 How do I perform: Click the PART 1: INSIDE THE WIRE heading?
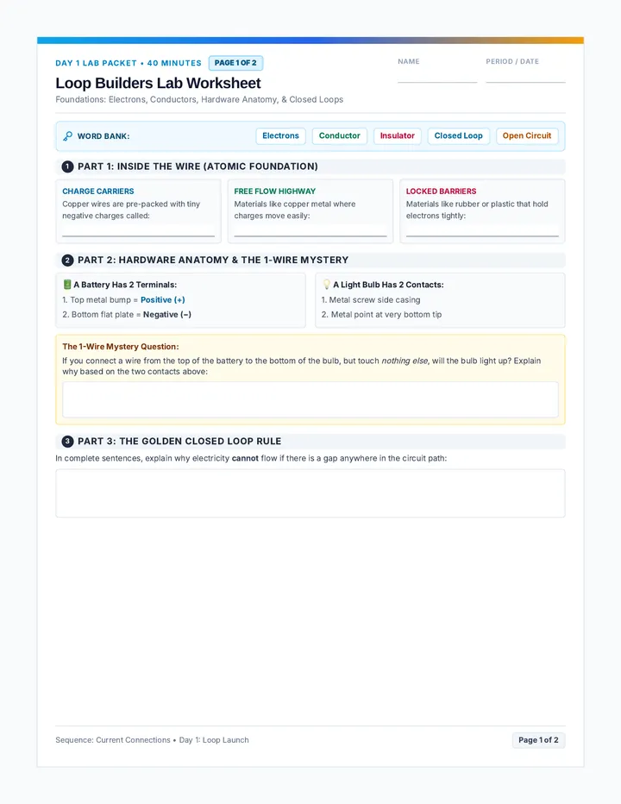point(198,166)
